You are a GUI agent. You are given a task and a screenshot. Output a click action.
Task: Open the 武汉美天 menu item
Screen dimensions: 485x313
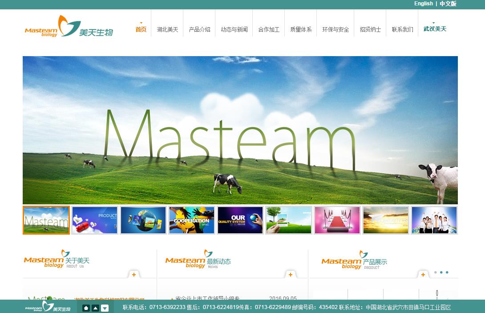pyautogui.click(x=435, y=29)
